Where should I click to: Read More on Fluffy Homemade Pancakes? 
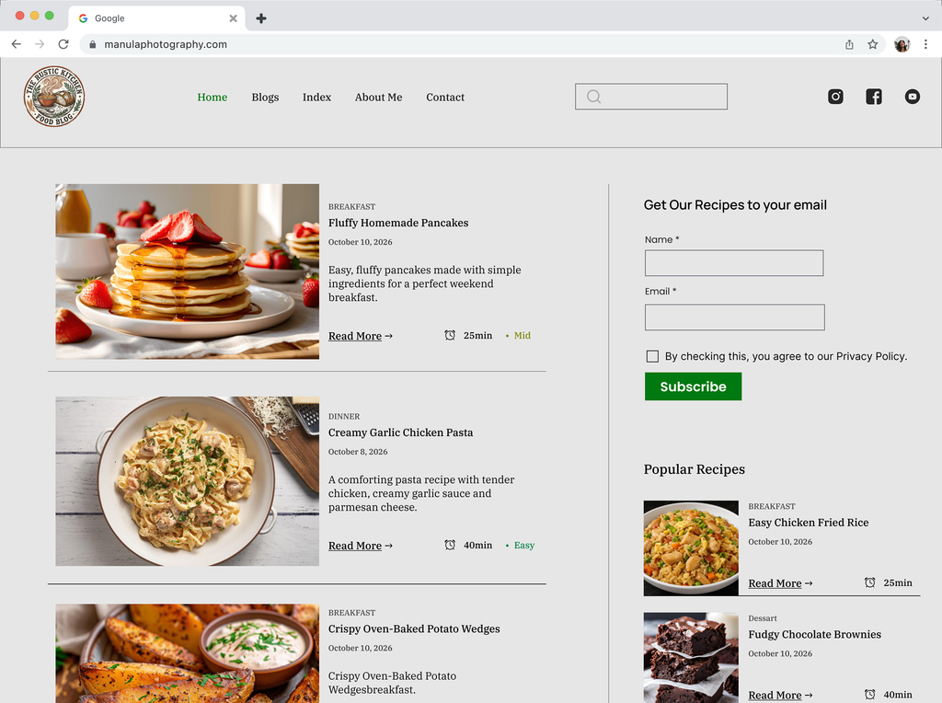360,336
